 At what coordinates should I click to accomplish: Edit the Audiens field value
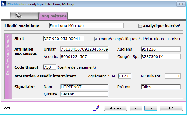pos(161,49)
